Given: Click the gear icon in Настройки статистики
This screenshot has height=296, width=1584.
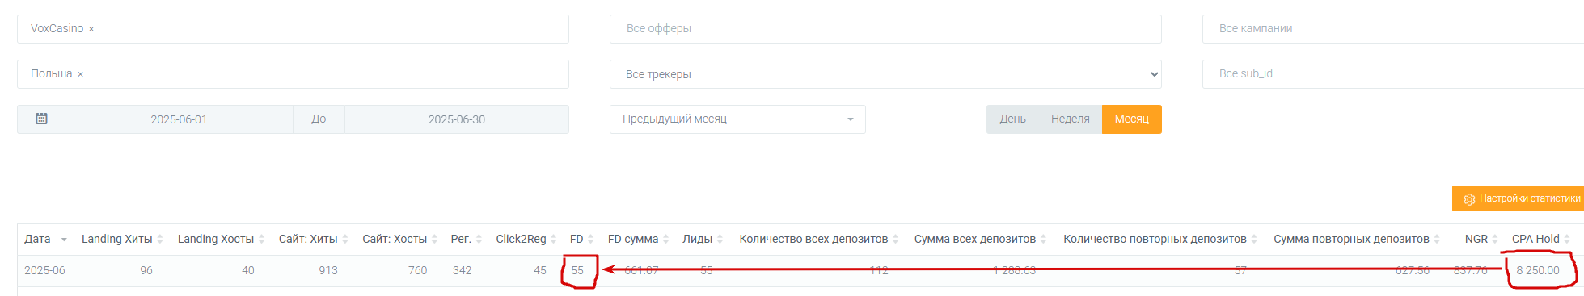Looking at the screenshot, I should click(1469, 198).
